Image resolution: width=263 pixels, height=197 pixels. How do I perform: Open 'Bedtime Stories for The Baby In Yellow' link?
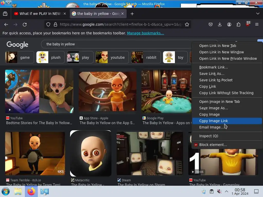(39, 123)
